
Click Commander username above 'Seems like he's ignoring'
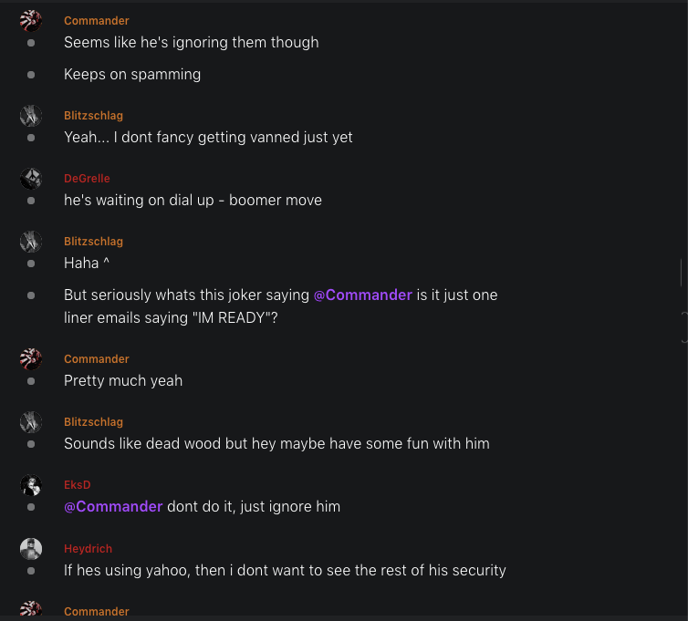(97, 21)
